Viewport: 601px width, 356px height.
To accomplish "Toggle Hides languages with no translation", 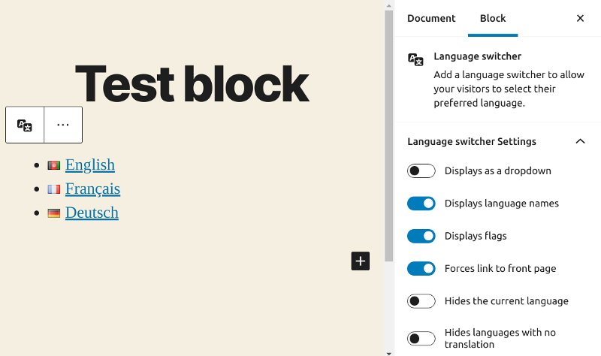I will 421,338.
